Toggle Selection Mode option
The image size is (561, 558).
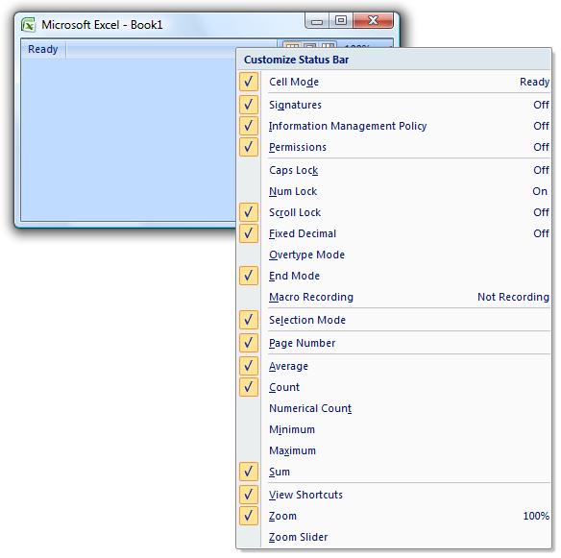click(394, 320)
